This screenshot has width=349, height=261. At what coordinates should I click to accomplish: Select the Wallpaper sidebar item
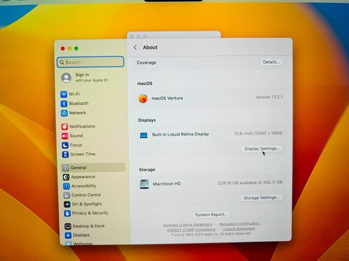pyautogui.click(x=83, y=244)
